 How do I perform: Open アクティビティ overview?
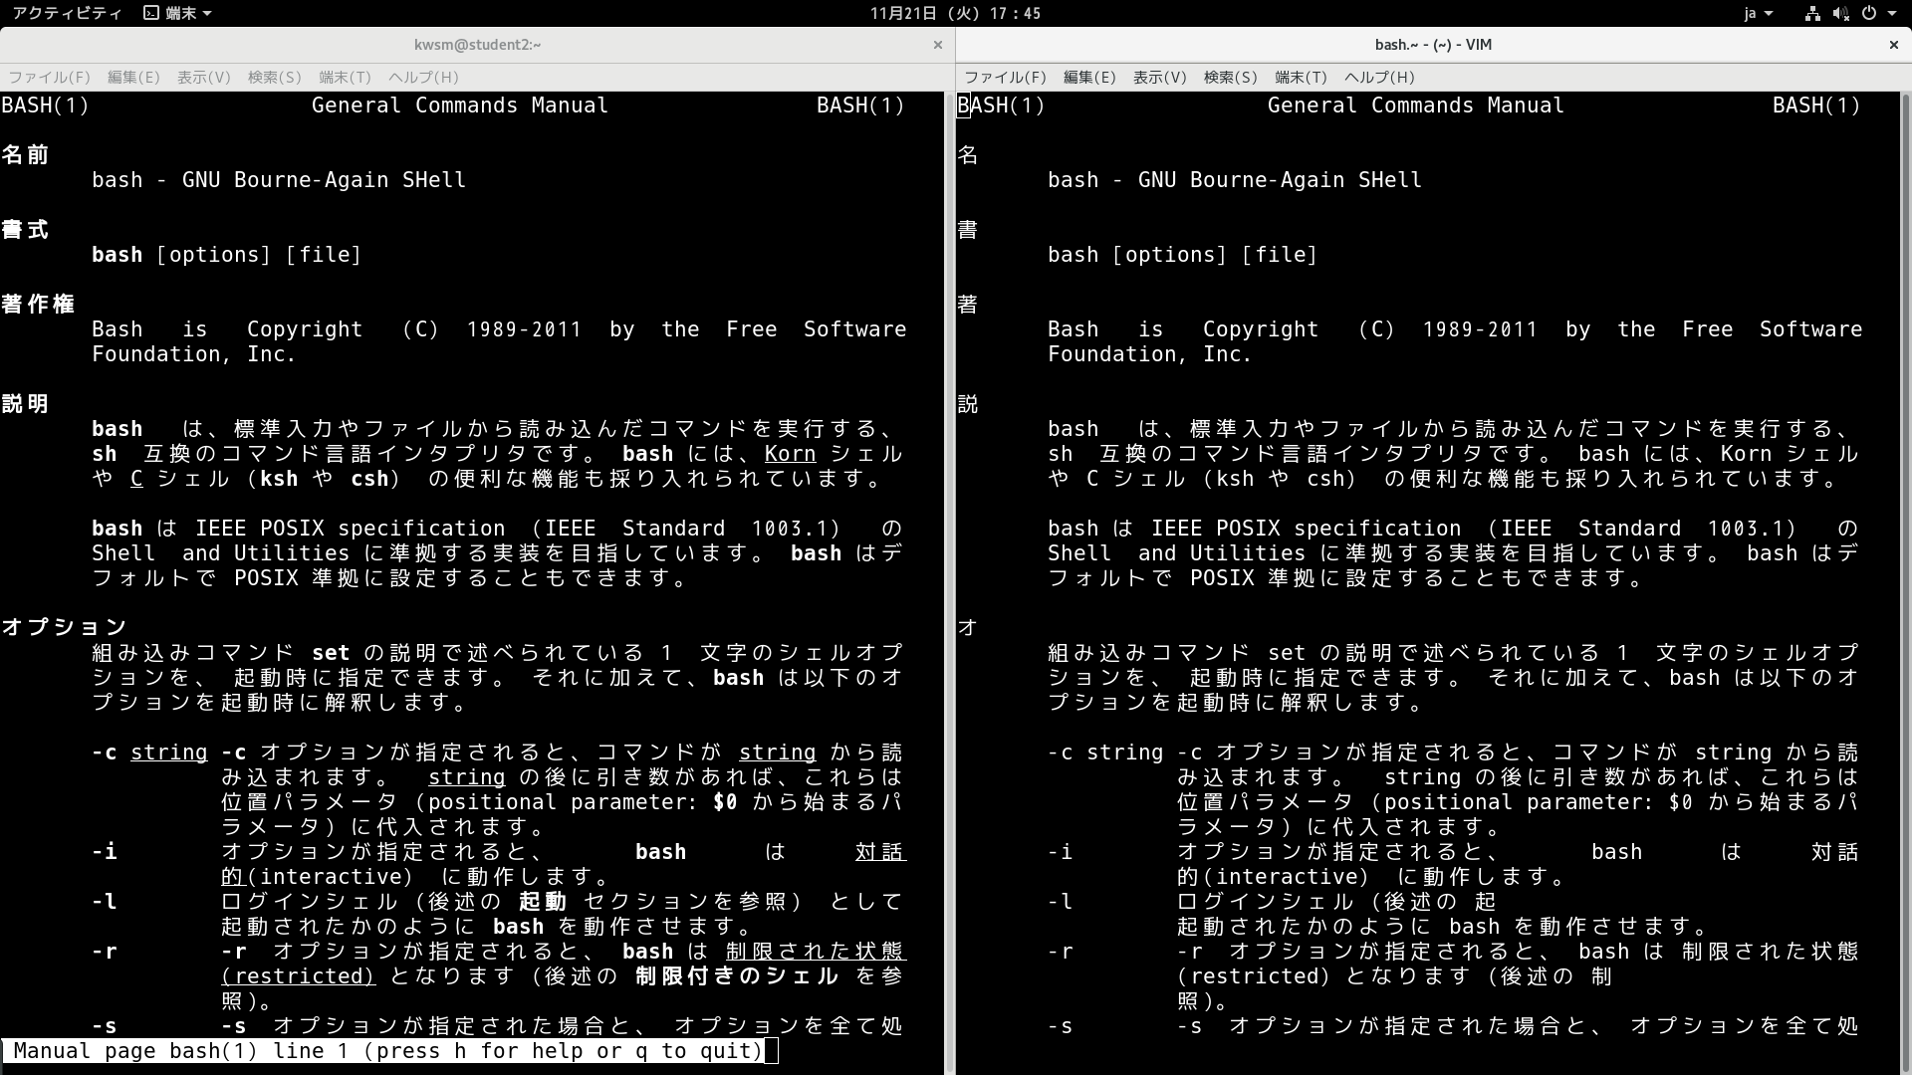tap(67, 13)
